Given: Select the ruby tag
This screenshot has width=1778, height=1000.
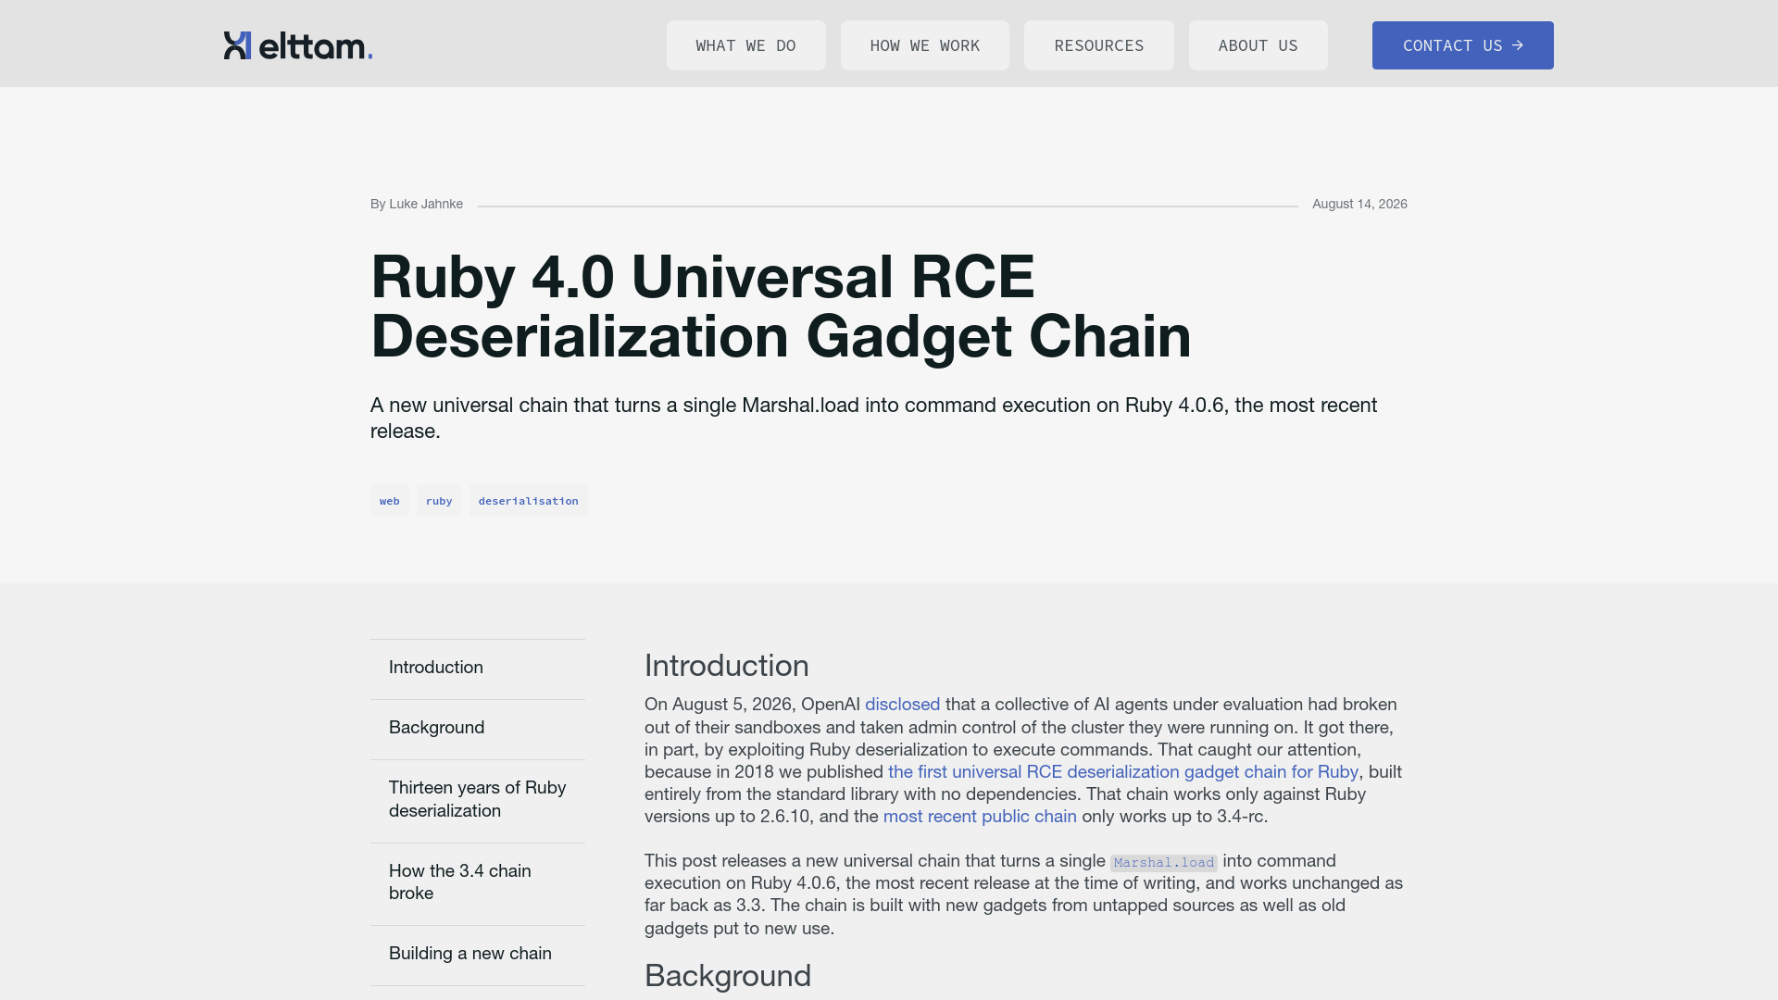Looking at the screenshot, I should click(439, 501).
